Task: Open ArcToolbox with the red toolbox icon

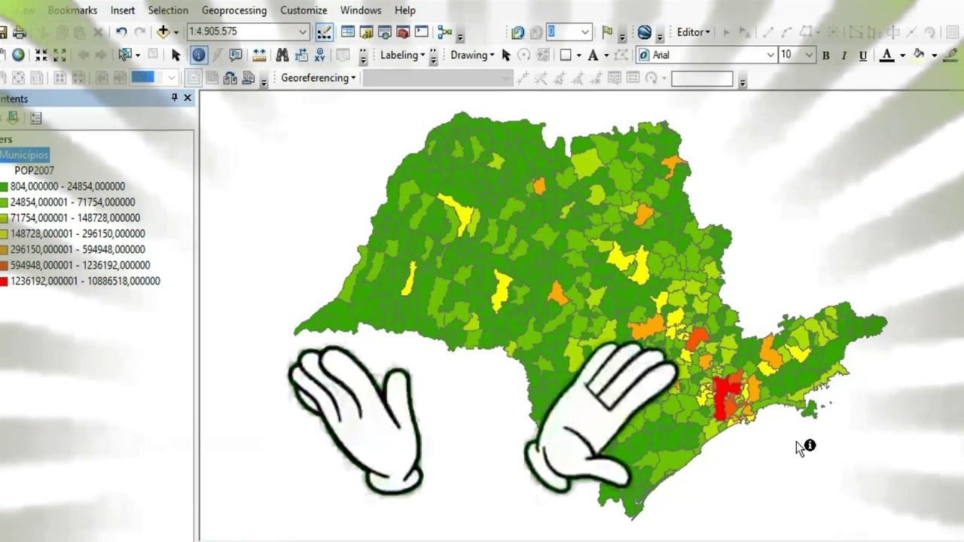Action: (403, 32)
